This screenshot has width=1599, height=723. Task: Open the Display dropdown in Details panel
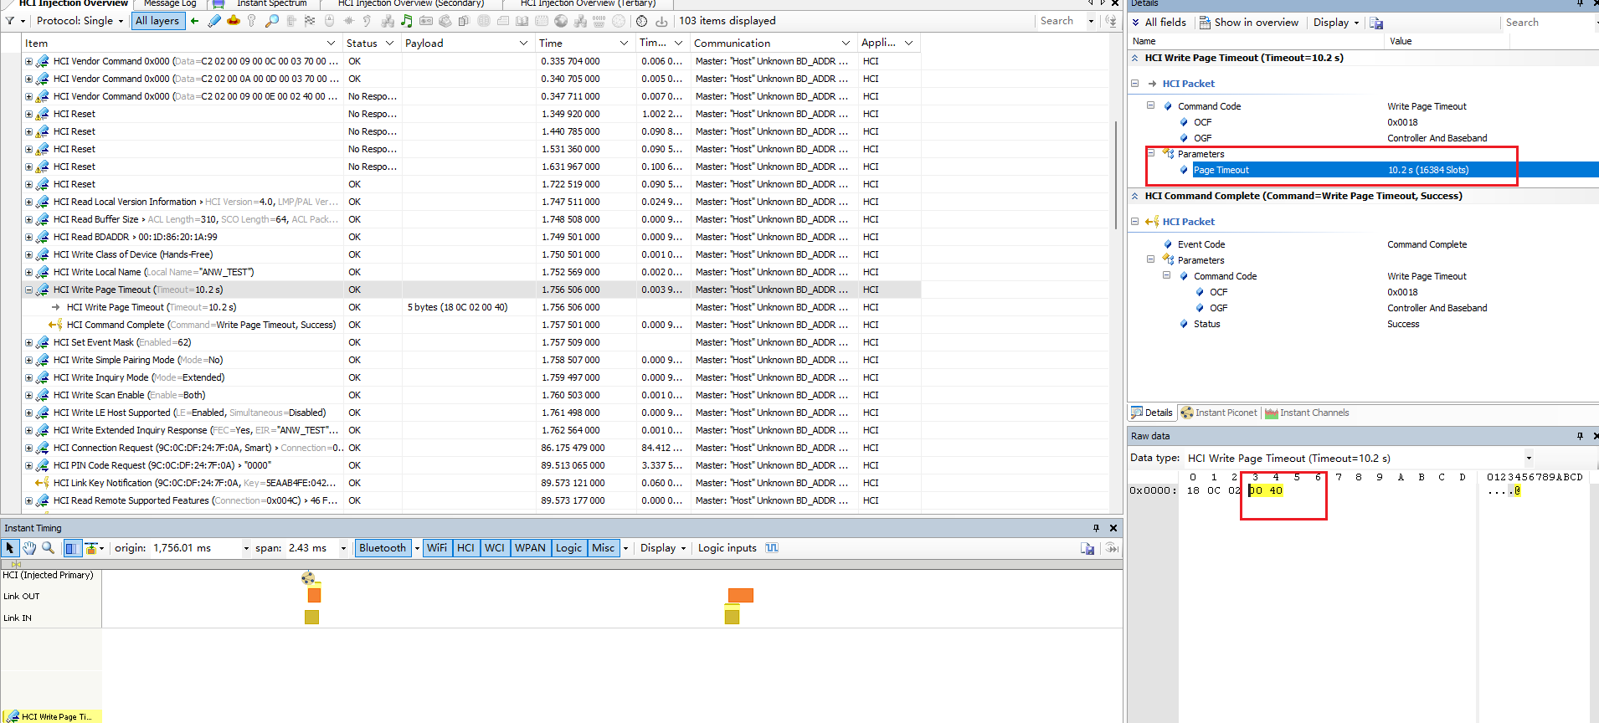1336,23
